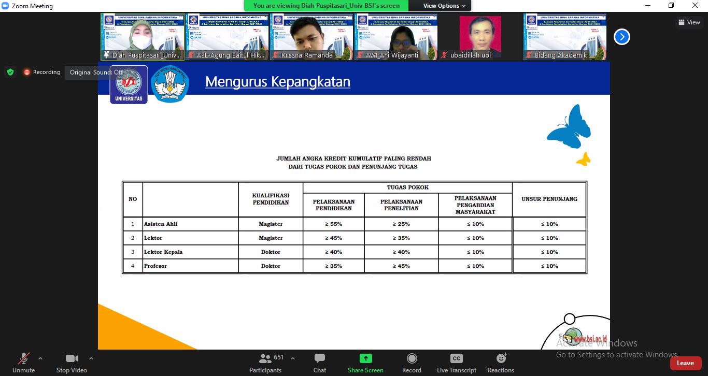Open the encryption shield info icon
Screen dimensions: 708x376
[10, 72]
